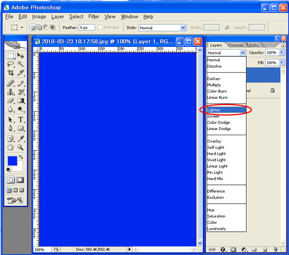Open the document status bar arrow menu
289x255 pixels.
(129, 249)
